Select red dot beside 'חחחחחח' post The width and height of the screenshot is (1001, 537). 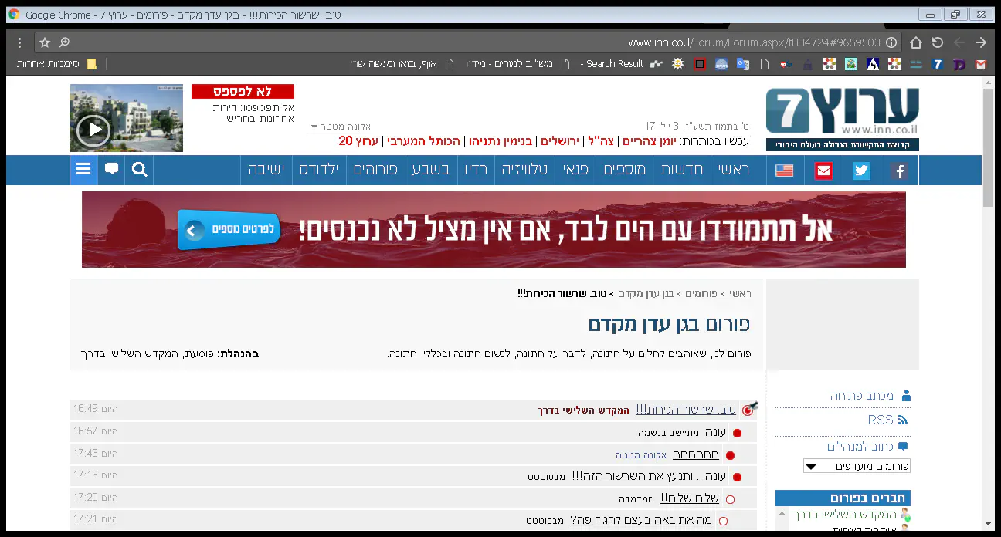[730, 455]
